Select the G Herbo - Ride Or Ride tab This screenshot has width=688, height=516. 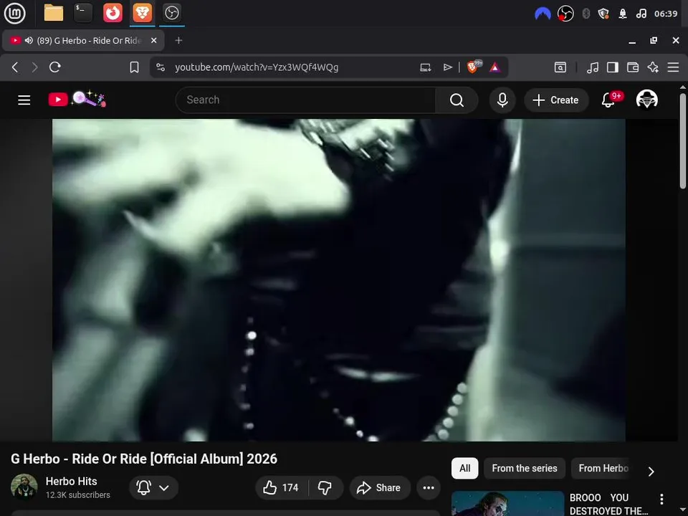(x=83, y=40)
